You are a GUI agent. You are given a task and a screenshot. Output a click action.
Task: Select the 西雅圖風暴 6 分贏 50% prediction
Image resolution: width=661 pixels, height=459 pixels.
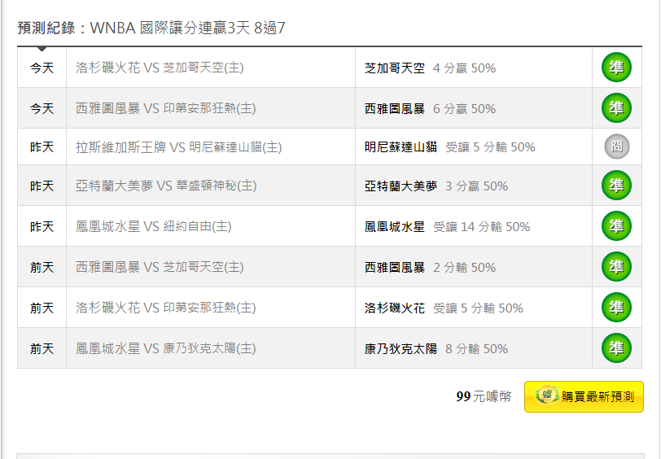(430, 109)
